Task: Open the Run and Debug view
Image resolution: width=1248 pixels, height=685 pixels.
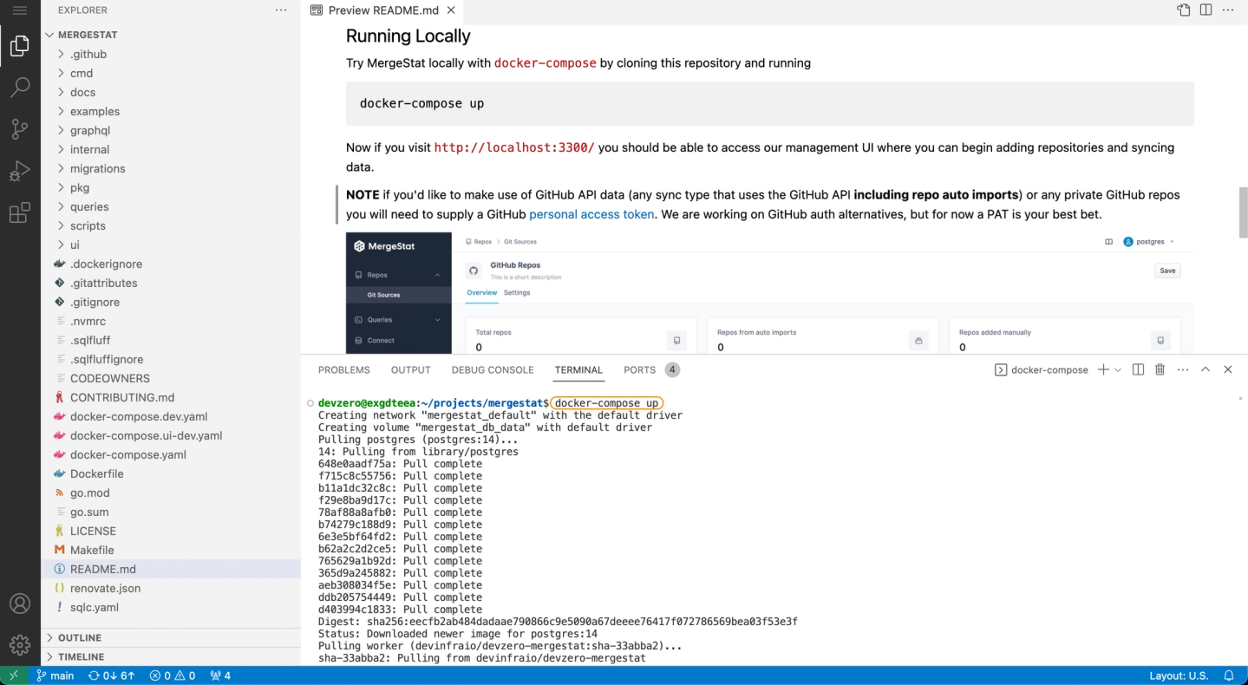Action: tap(19, 170)
